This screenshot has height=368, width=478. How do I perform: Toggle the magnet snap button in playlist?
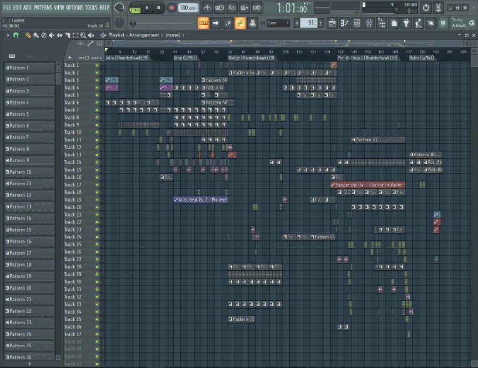[x=16, y=35]
